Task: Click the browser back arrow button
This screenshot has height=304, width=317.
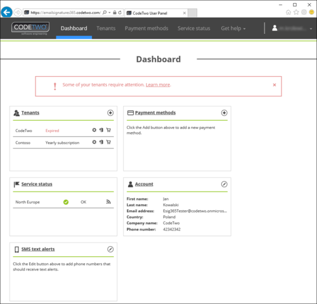Action: coord(6,12)
